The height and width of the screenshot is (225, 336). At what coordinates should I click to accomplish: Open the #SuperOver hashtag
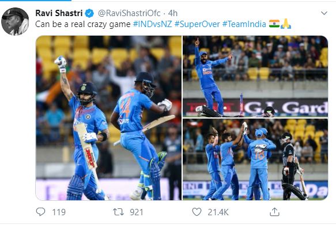pyautogui.click(x=197, y=24)
